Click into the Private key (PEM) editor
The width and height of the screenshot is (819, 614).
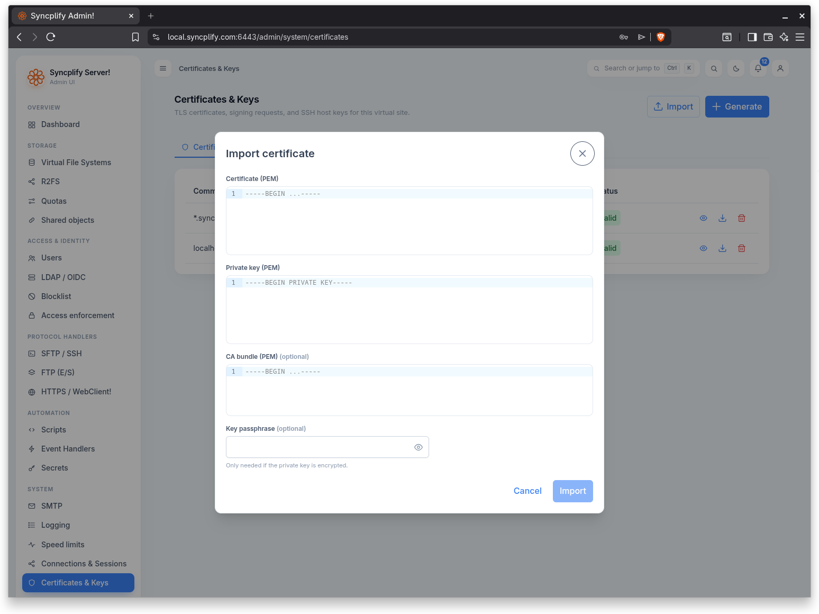pos(409,310)
